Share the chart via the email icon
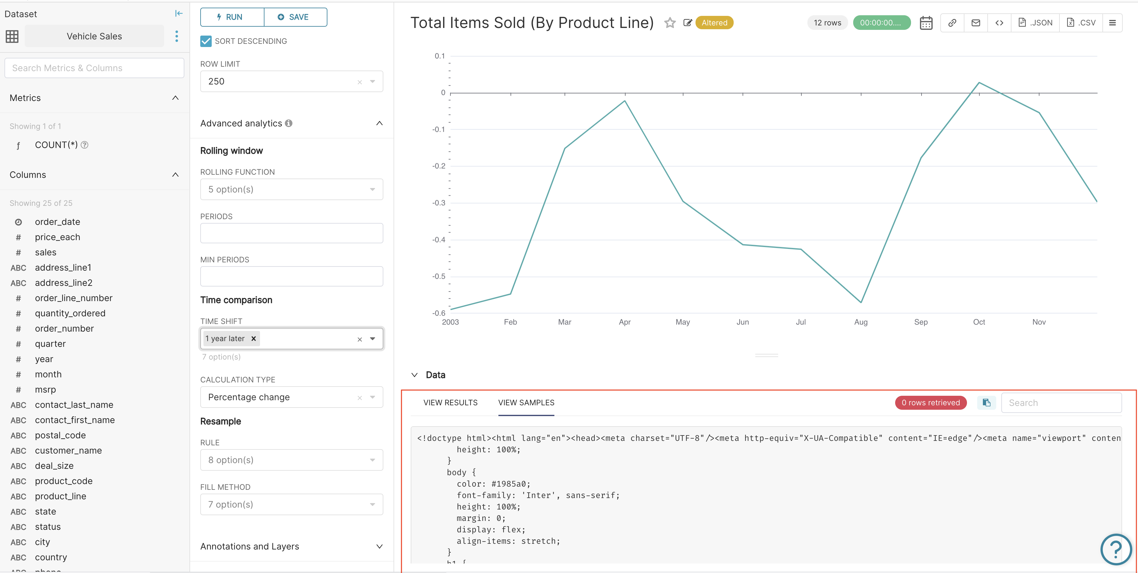1138x573 pixels. [x=976, y=23]
